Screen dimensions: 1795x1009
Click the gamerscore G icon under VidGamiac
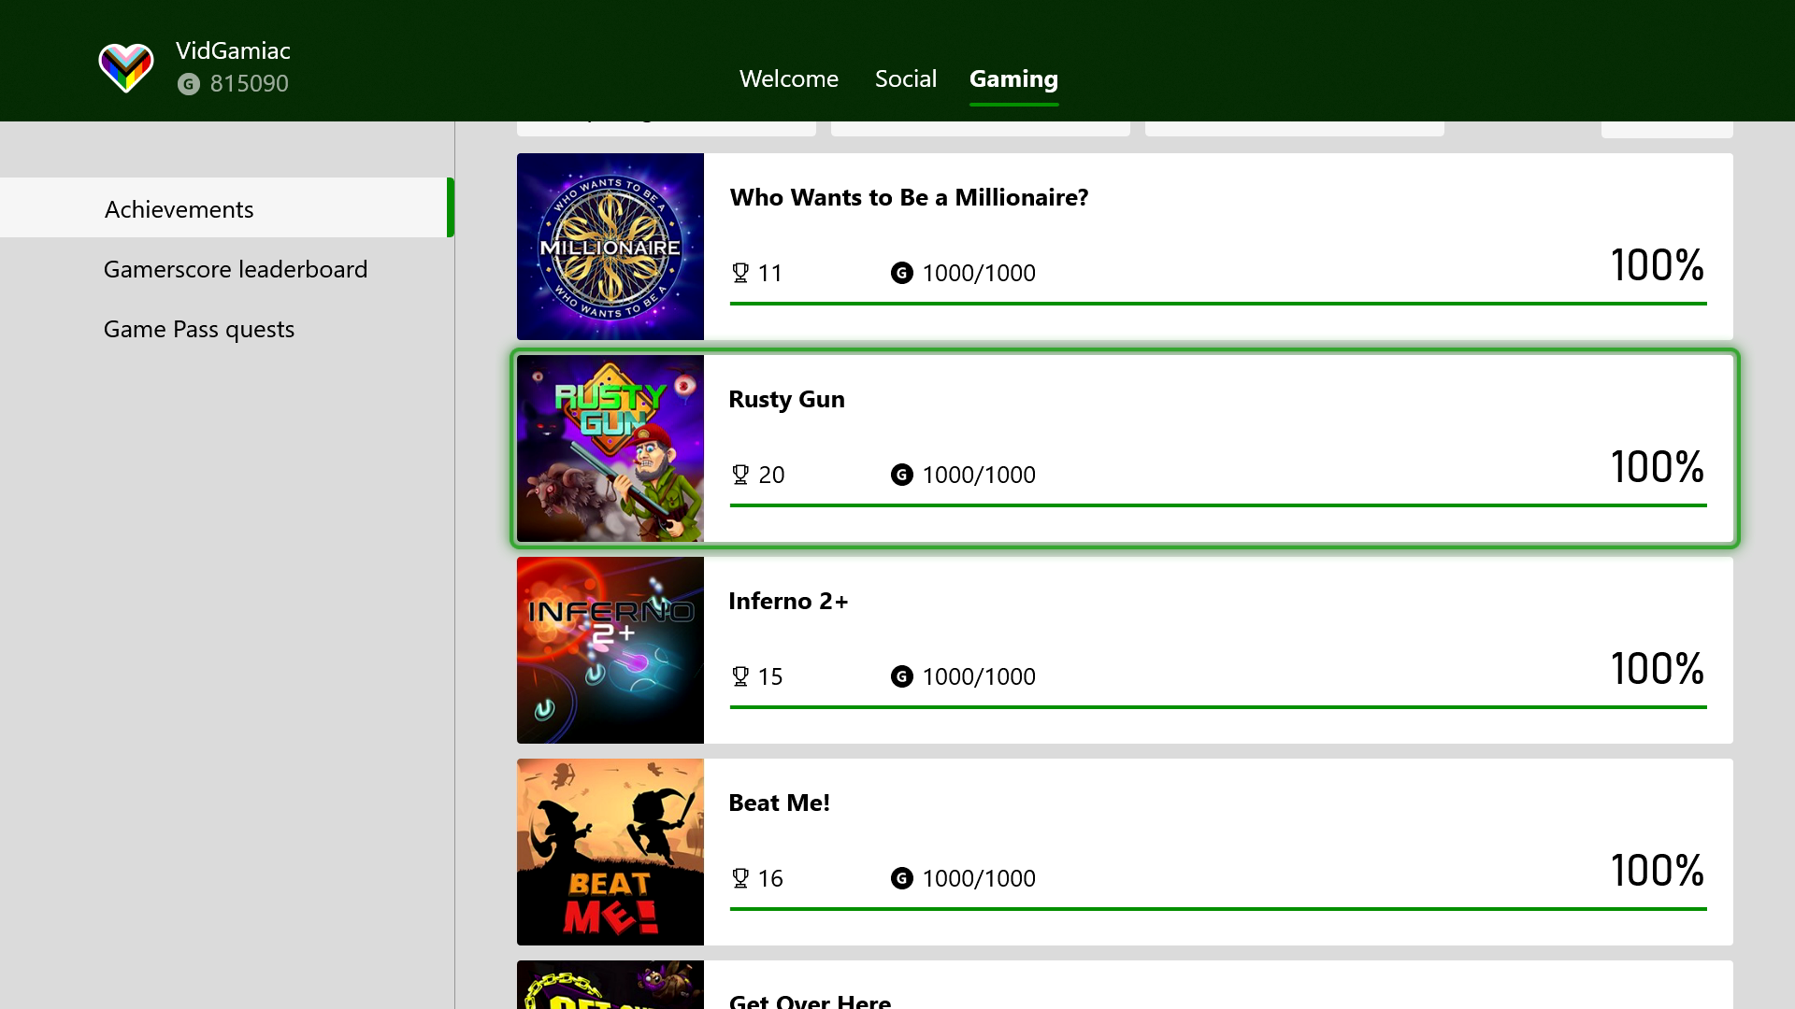[189, 84]
